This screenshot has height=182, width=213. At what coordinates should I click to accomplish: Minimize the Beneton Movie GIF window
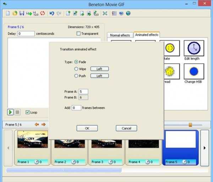click(186, 4)
